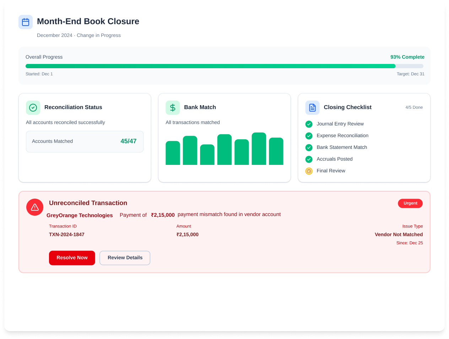Click the first bar in Bank Match chart
This screenshot has width=449, height=339.
pos(173,153)
